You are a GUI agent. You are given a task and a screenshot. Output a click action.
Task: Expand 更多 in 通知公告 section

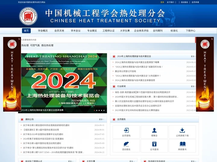tap(102, 119)
